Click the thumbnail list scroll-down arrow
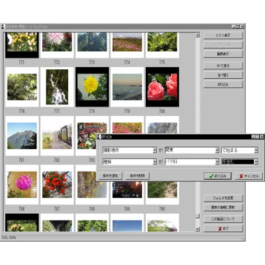The height and width of the screenshot is (265, 265). [197, 229]
